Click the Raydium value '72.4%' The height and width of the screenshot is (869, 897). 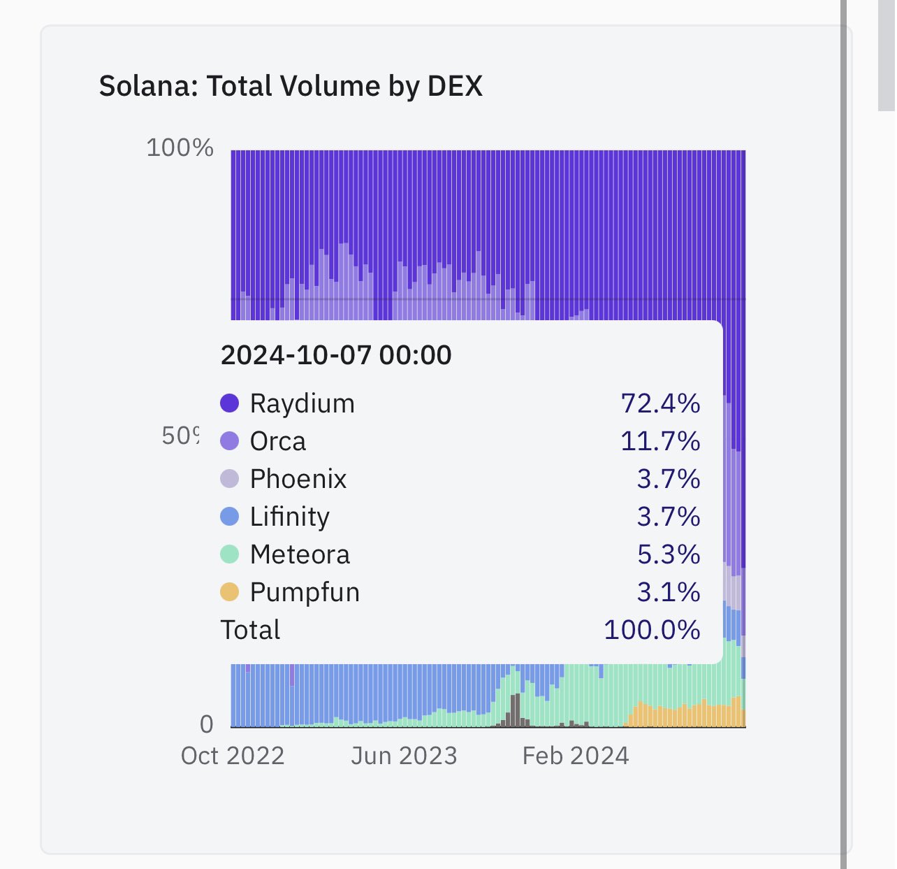660,404
